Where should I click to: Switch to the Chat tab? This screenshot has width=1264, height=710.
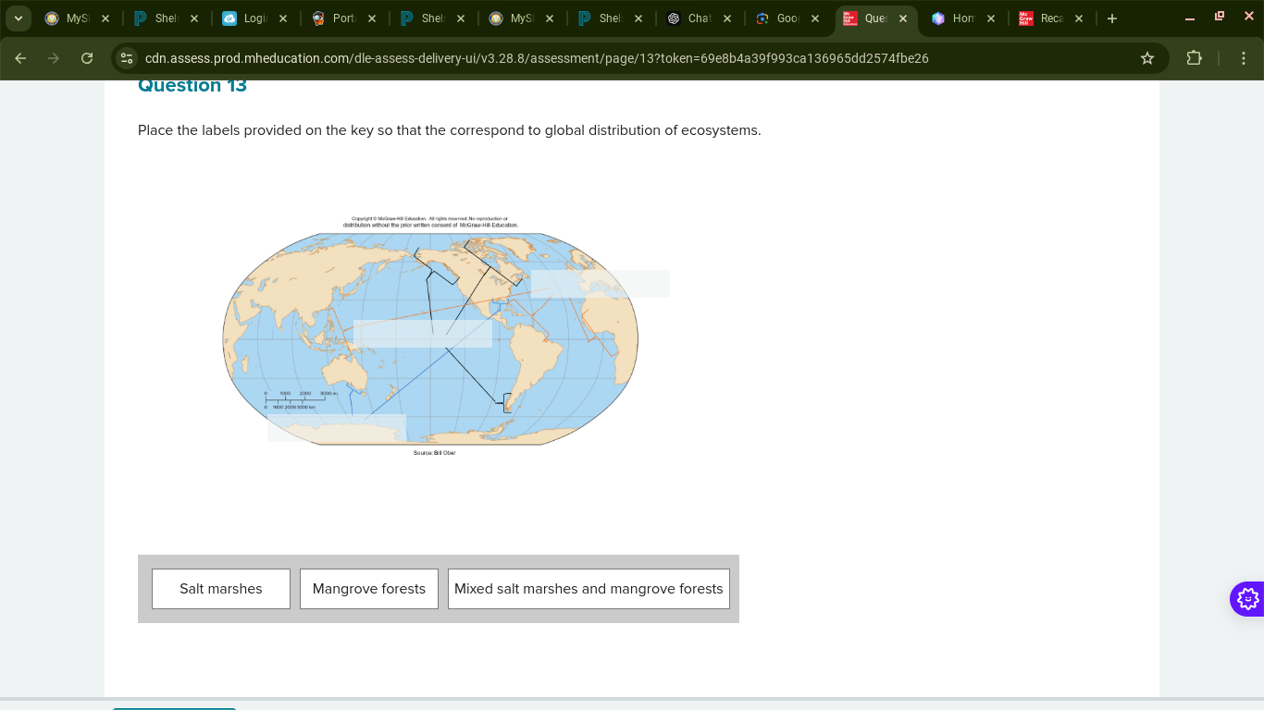(x=700, y=18)
